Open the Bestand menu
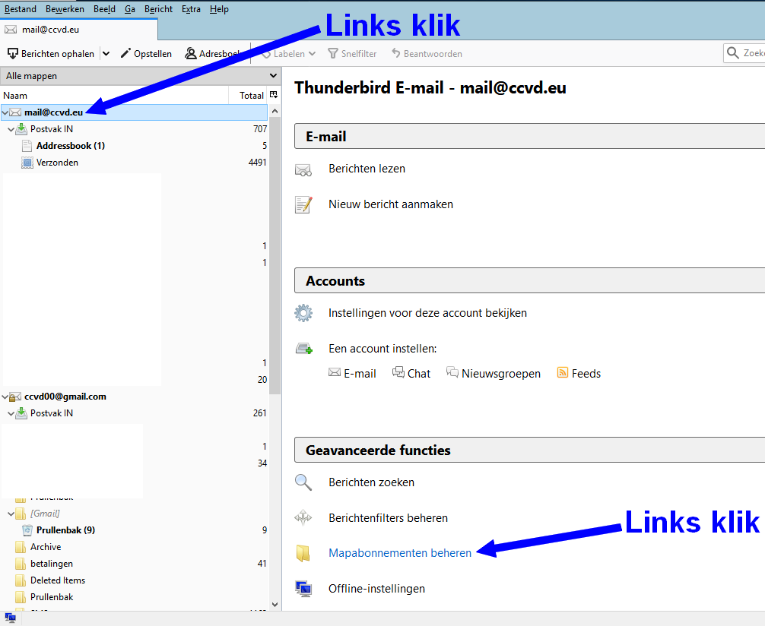Screen dimensions: 765x626 pos(21,9)
